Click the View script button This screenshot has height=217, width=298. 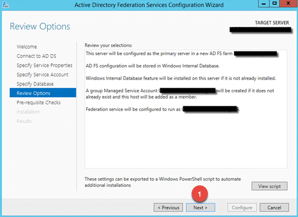pyautogui.click(x=269, y=186)
